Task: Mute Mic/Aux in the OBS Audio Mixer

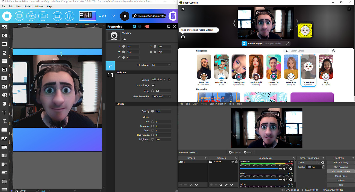Action: [285, 180]
